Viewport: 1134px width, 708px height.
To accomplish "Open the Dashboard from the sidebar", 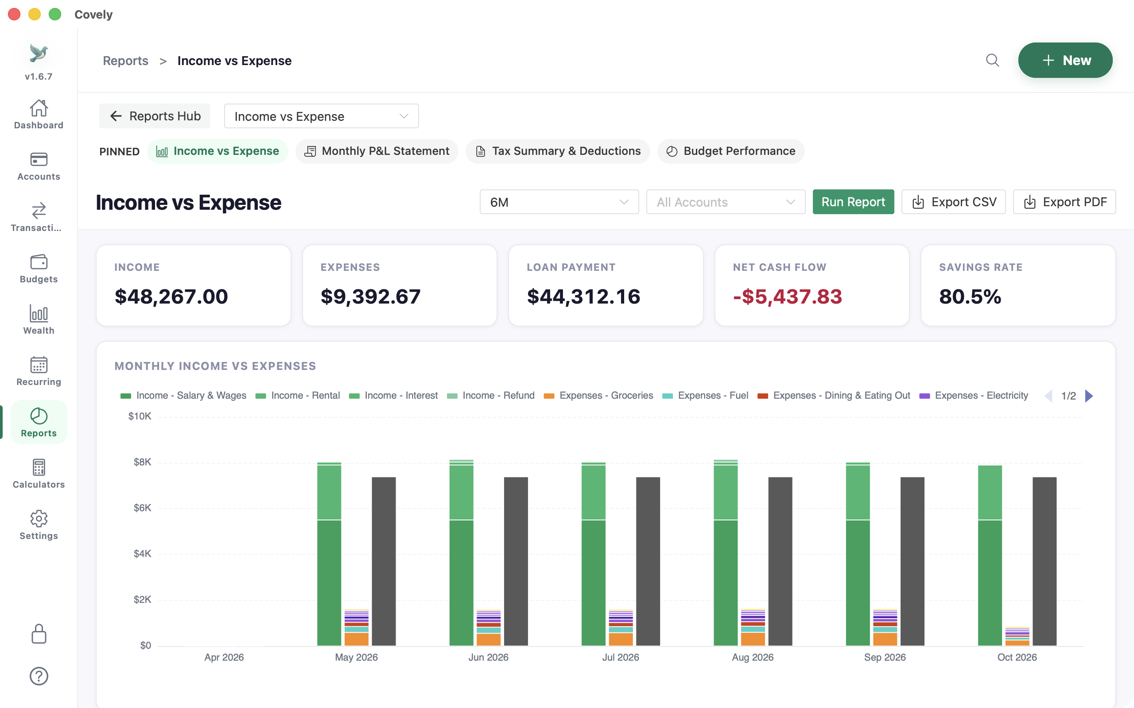I will (x=39, y=114).
